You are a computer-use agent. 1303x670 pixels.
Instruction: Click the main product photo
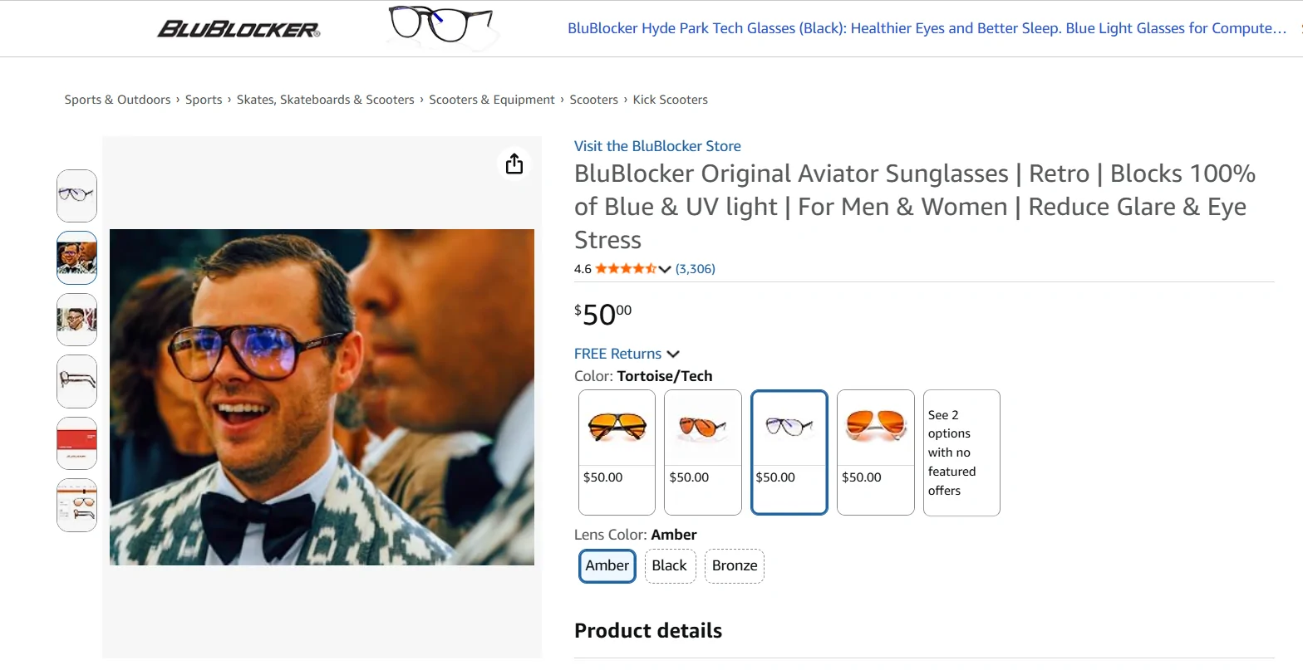coord(322,397)
